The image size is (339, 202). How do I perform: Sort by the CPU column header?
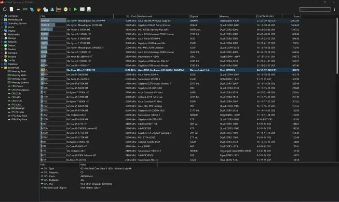(x=77, y=16)
